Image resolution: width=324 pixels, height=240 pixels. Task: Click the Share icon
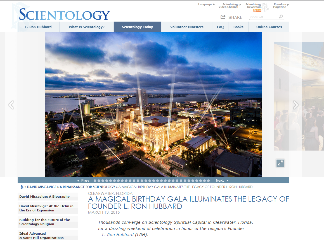(x=223, y=17)
